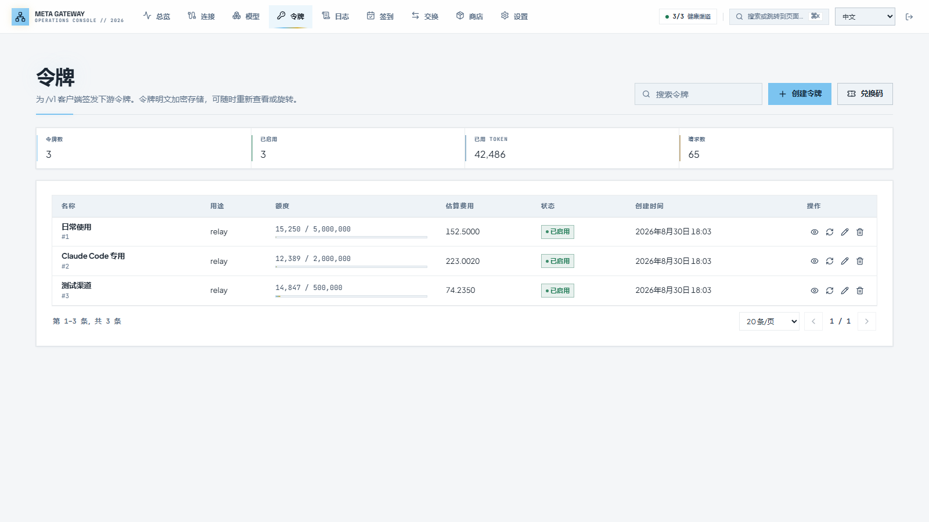
Task: Reveal the key for 日常使用 token
Action: point(815,232)
